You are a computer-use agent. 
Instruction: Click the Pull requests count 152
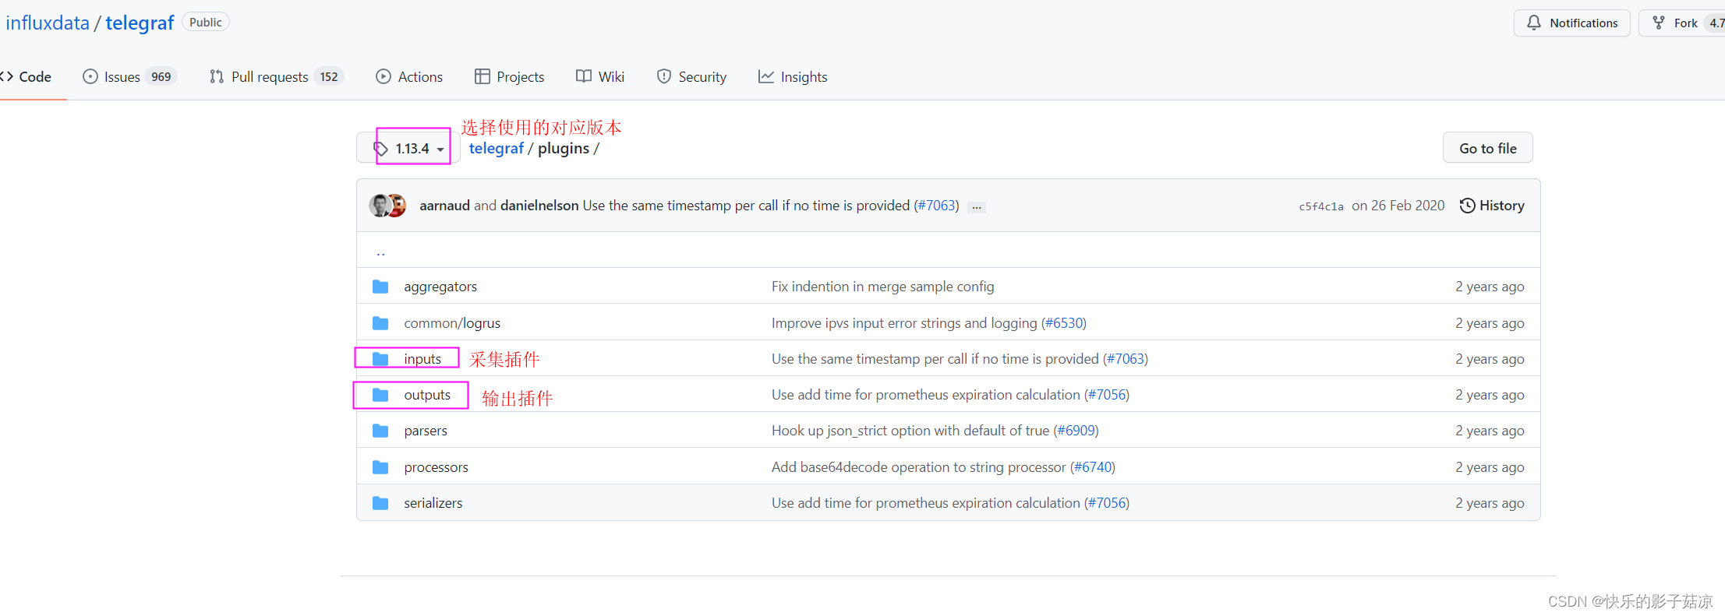tap(330, 76)
